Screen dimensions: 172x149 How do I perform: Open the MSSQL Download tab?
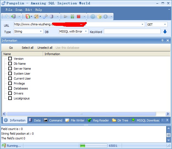point(145,120)
